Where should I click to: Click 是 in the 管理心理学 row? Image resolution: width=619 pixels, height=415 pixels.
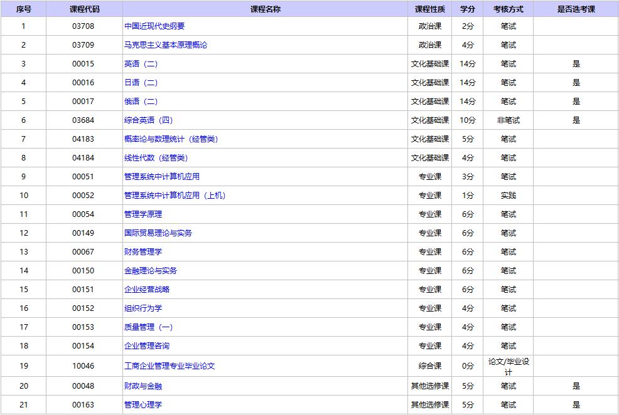(x=576, y=405)
